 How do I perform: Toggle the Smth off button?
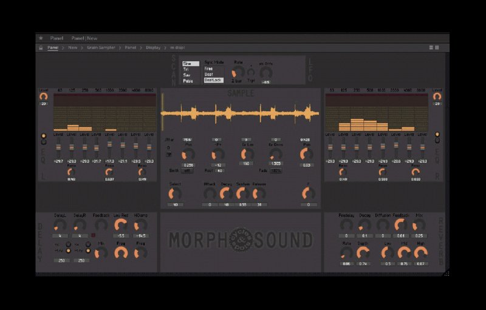coord(187,171)
